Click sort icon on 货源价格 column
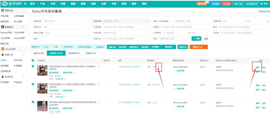This screenshot has height=114, width=270. click(x=209, y=61)
